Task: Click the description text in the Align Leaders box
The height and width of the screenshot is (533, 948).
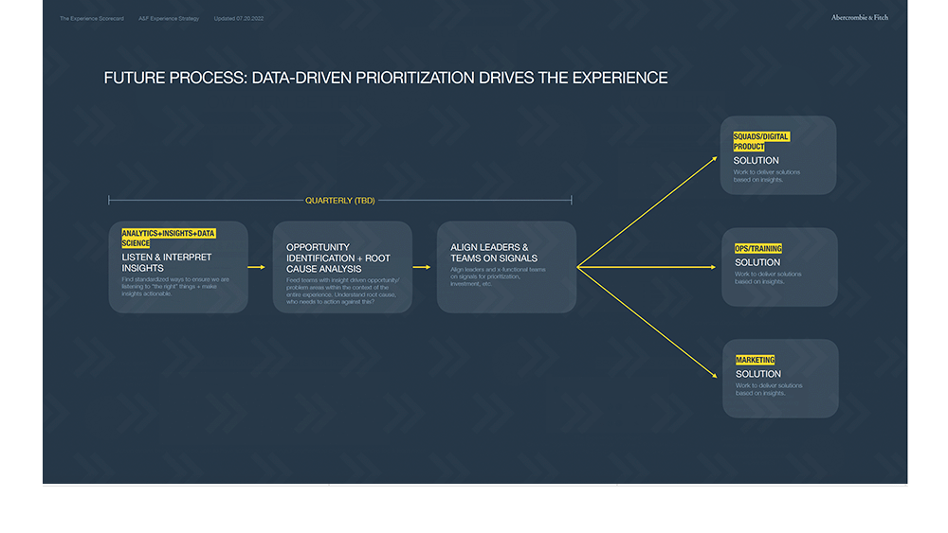Action: coord(498,276)
